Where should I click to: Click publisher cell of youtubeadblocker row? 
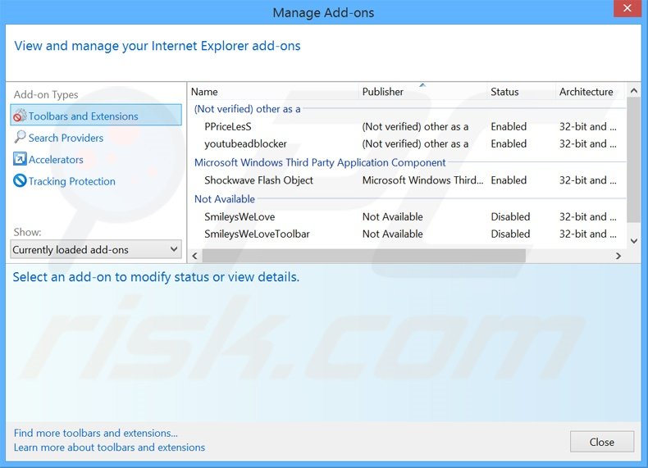(x=415, y=143)
